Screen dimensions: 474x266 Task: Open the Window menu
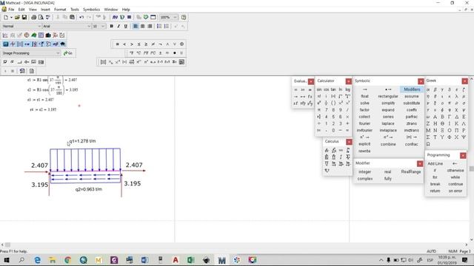(111, 10)
